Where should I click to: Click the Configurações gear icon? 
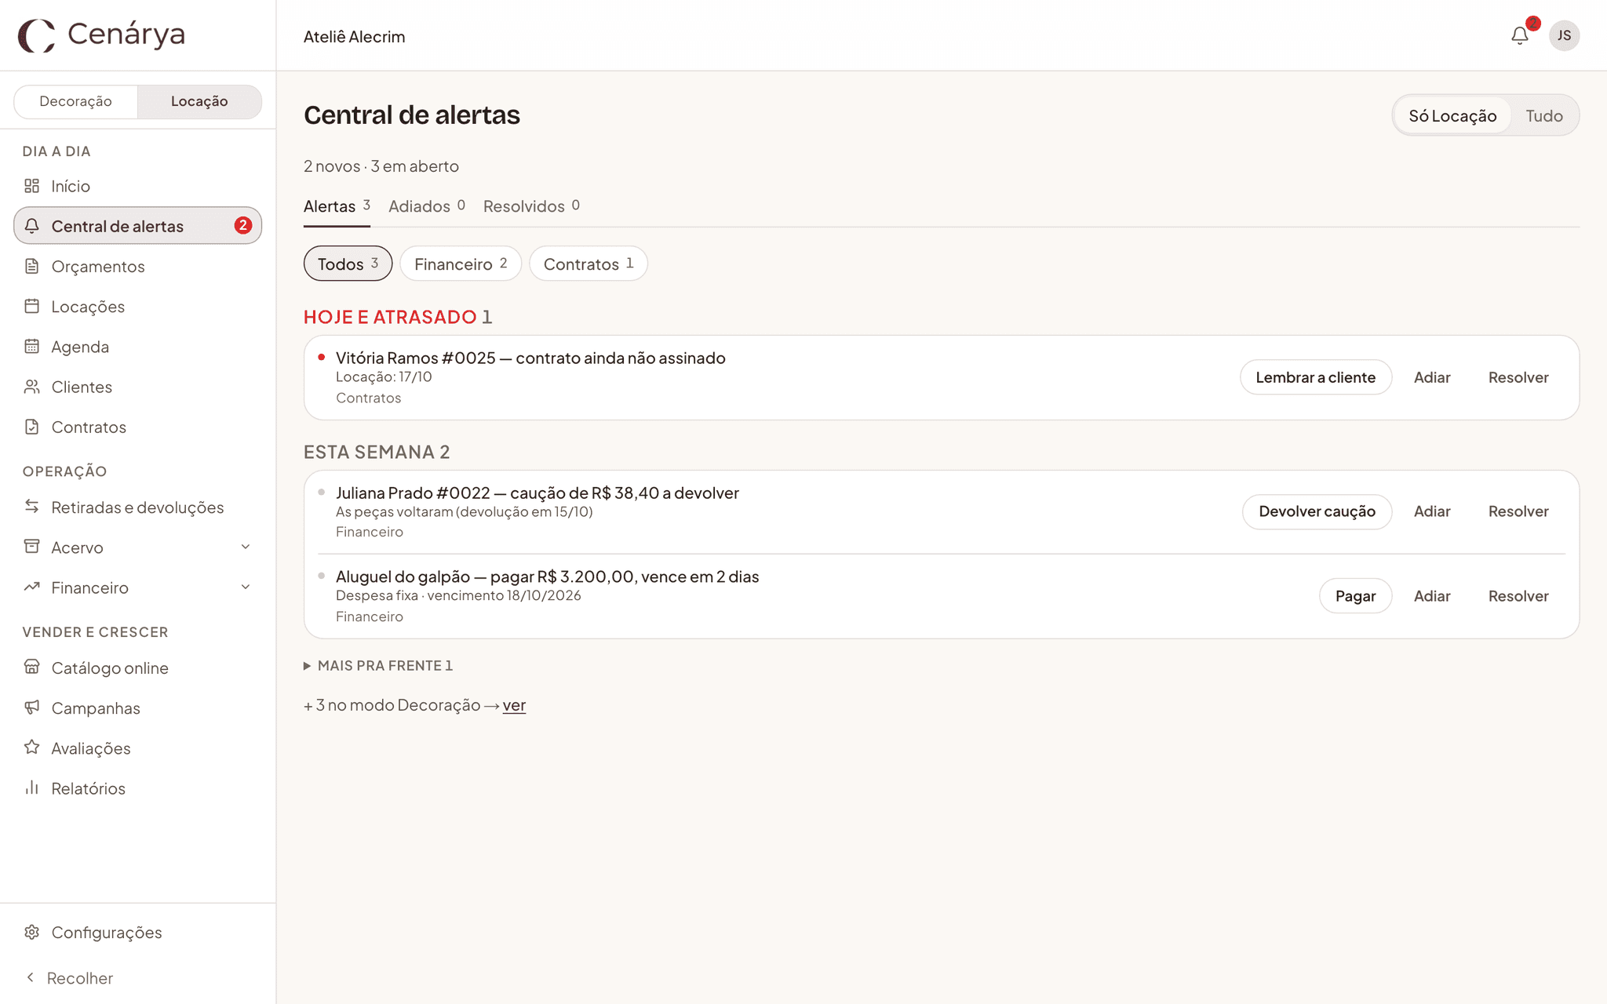[x=31, y=932]
